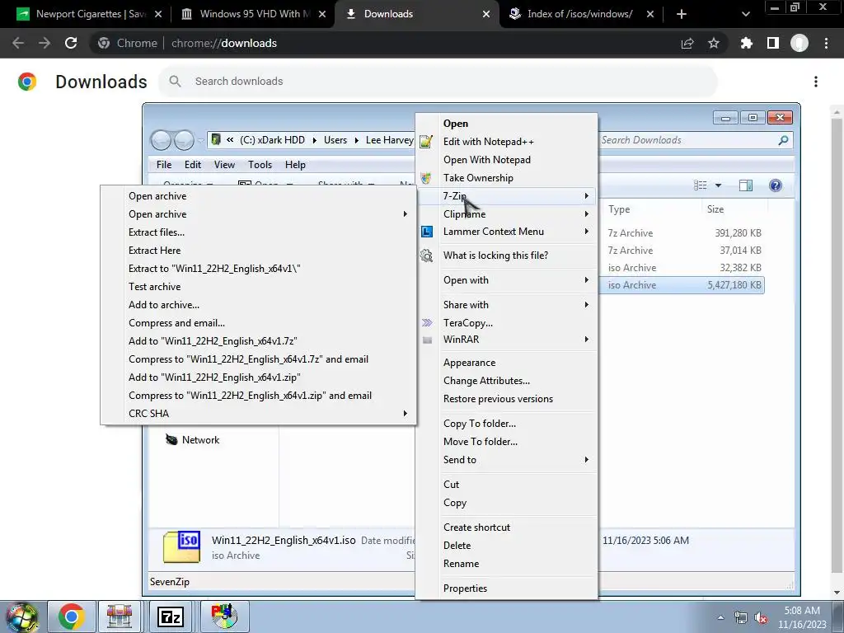
Task: Expand the CRC SHA submenu
Action: (258, 414)
